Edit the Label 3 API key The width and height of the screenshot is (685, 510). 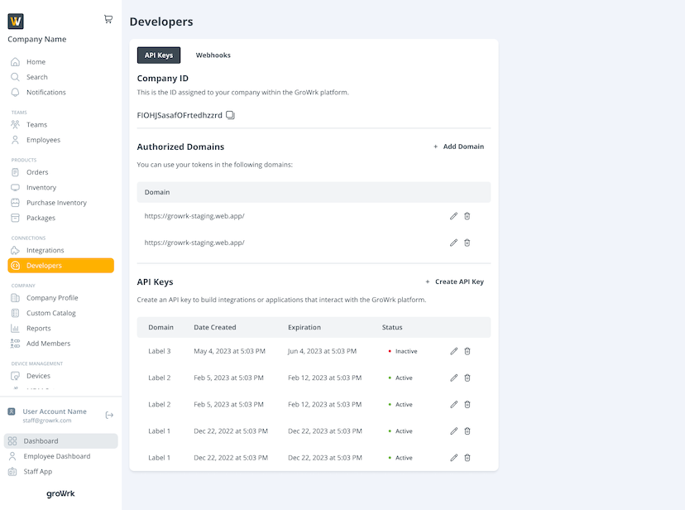(453, 350)
